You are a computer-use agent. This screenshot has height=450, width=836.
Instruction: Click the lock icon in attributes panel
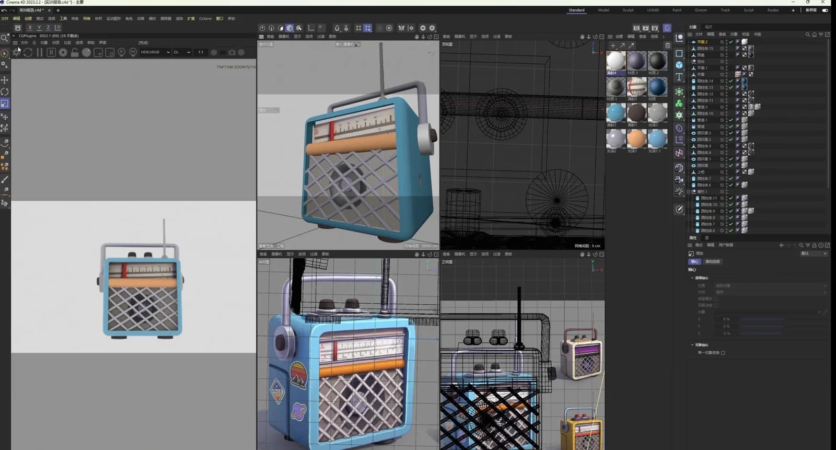point(814,245)
